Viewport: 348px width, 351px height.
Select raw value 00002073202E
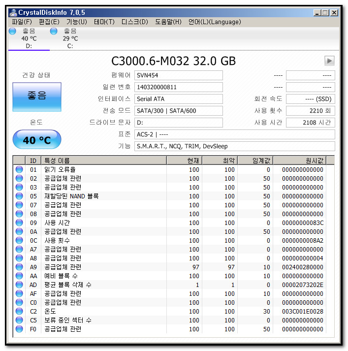pos(303,285)
